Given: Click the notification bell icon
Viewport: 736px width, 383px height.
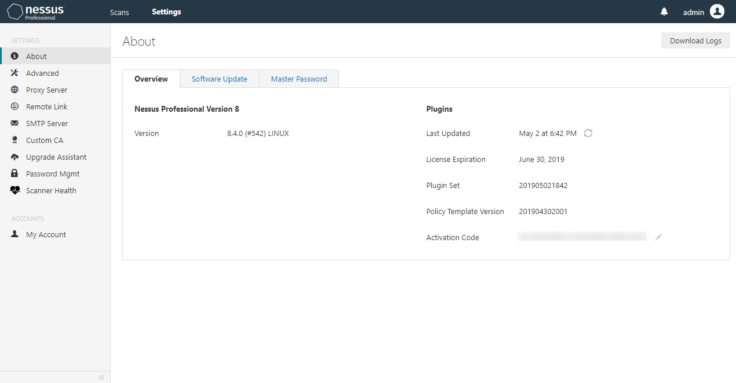Looking at the screenshot, I should [x=664, y=12].
